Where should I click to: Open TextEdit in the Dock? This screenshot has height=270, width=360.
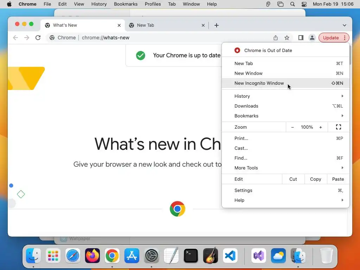(171, 256)
